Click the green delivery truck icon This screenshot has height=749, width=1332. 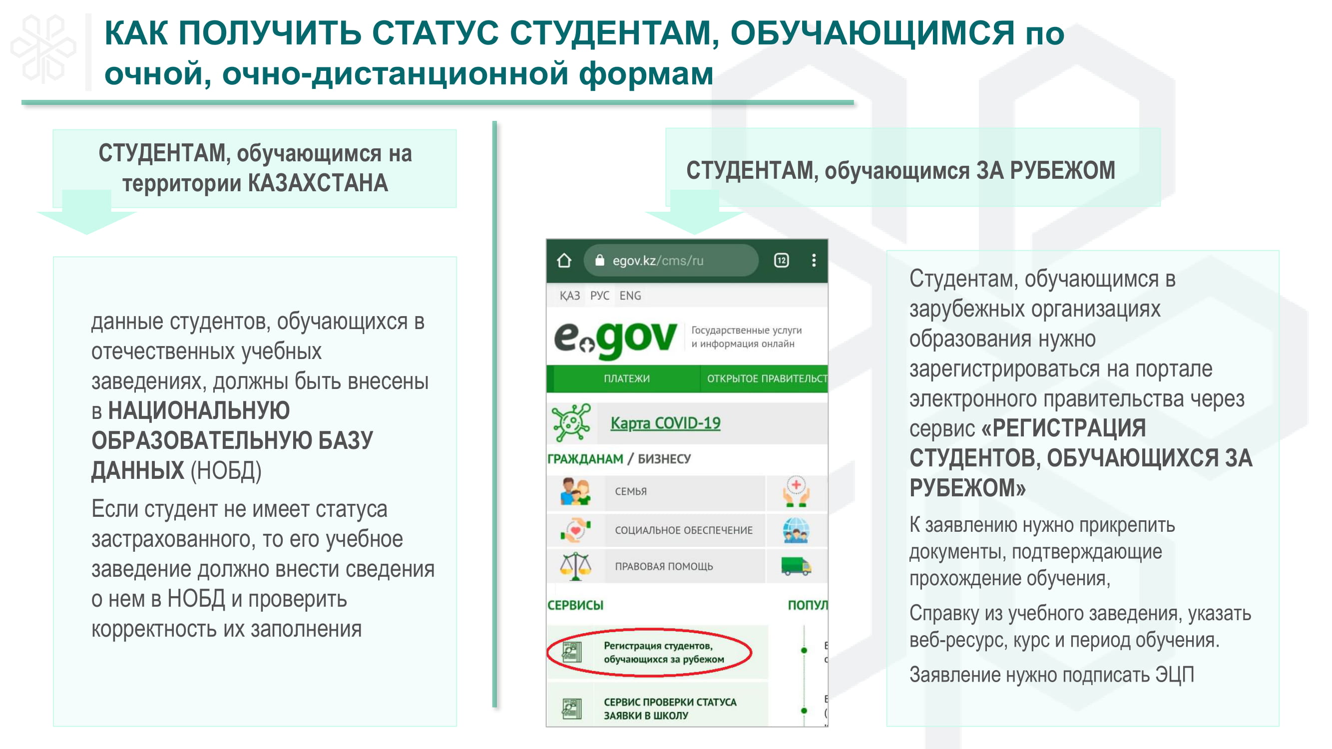click(x=796, y=566)
